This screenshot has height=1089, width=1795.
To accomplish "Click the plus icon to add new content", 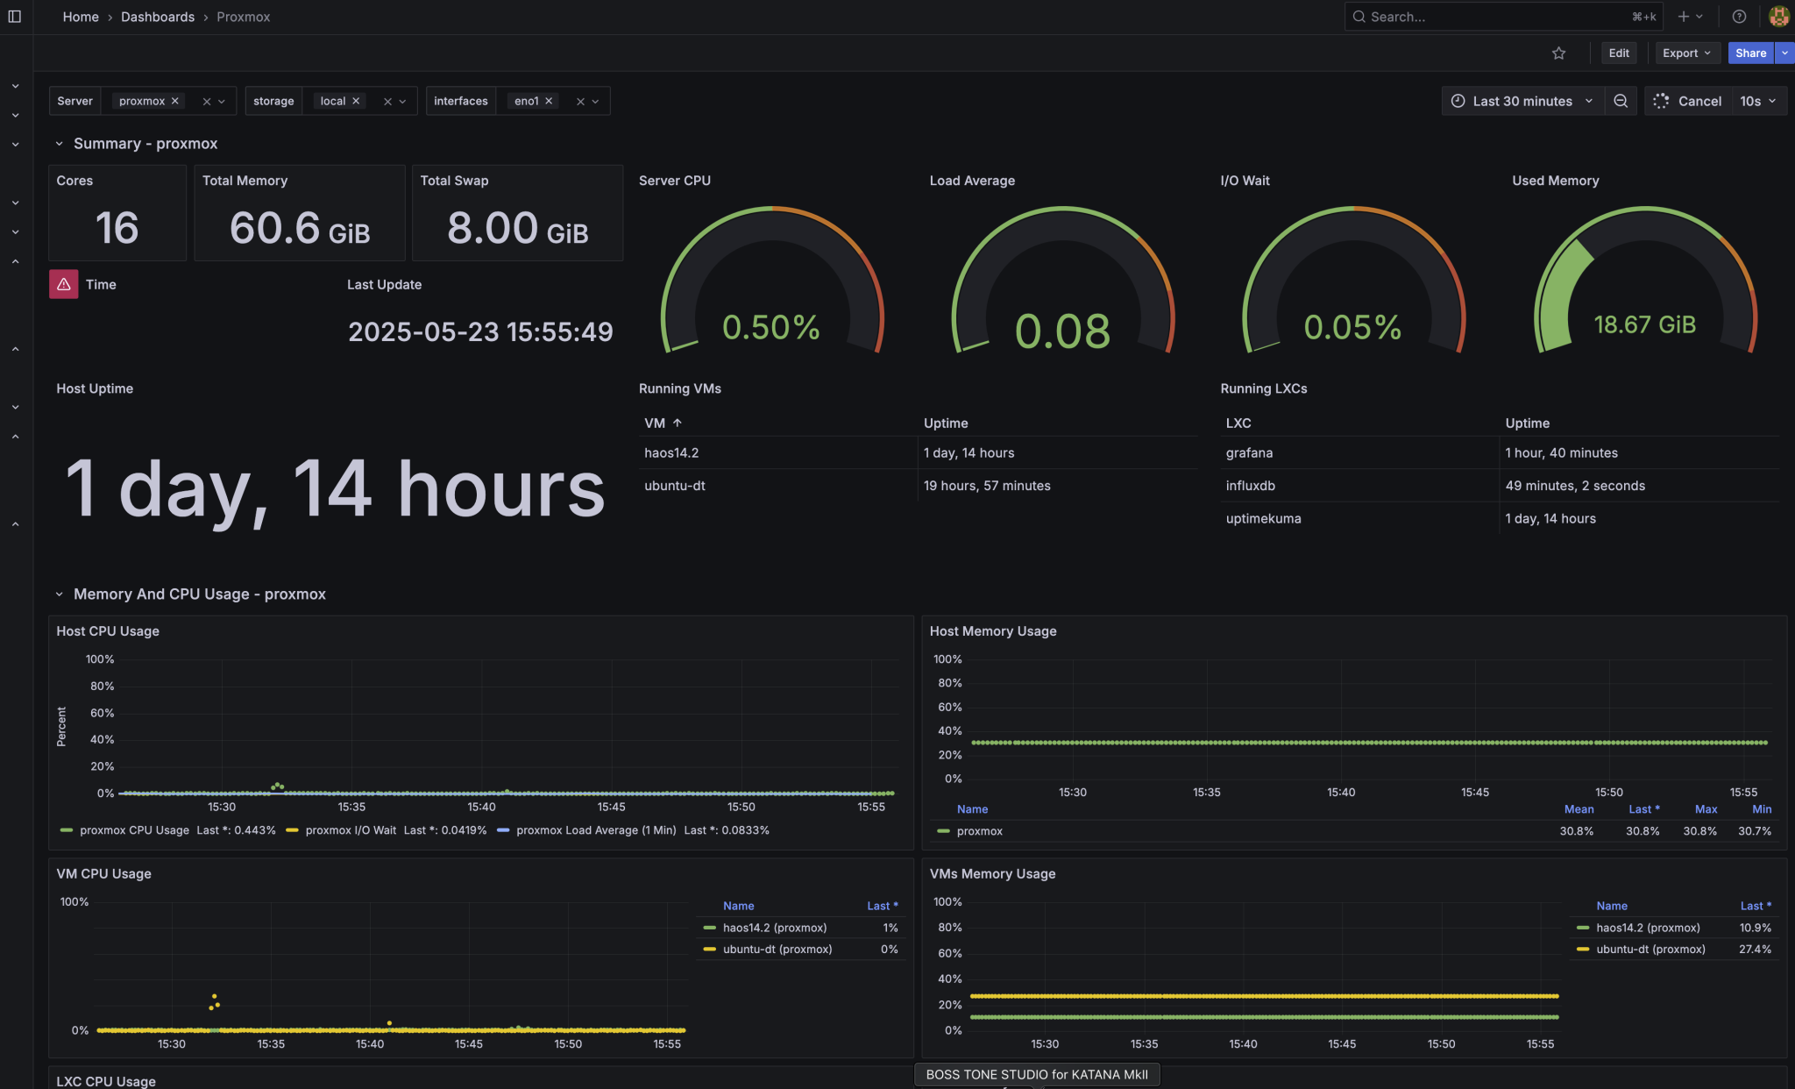I will point(1682,16).
